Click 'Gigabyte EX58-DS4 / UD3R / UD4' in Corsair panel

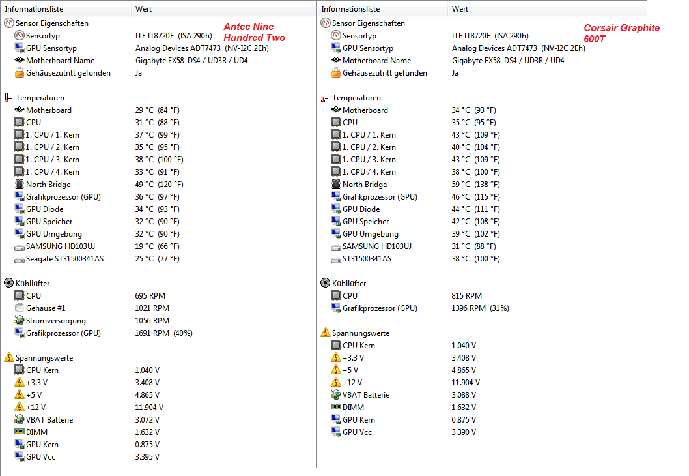pyautogui.click(x=508, y=60)
